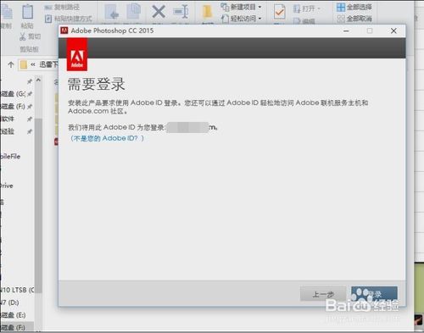The image size is (424, 333).
Task: Select the item ending in rive in the sidebar
Action: click(7, 186)
